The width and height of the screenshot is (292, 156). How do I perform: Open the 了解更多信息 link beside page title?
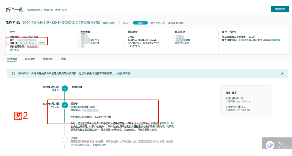point(33,10)
